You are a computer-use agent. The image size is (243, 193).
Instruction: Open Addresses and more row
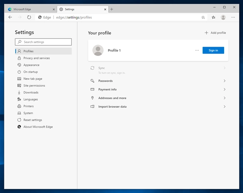click(158, 98)
